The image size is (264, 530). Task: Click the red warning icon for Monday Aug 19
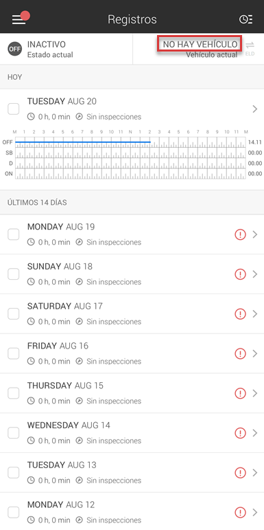pyautogui.click(x=240, y=234)
